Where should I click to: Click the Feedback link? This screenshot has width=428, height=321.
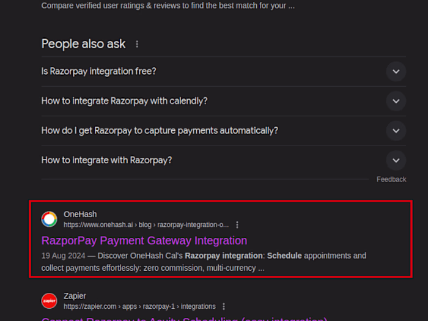pos(391,179)
